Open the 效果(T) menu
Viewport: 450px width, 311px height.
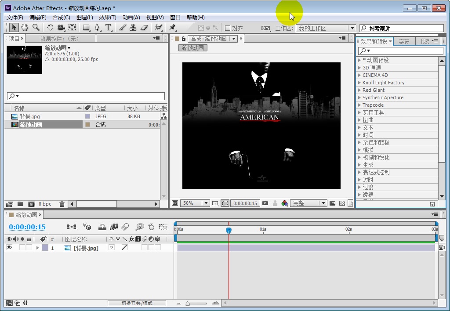108,18
